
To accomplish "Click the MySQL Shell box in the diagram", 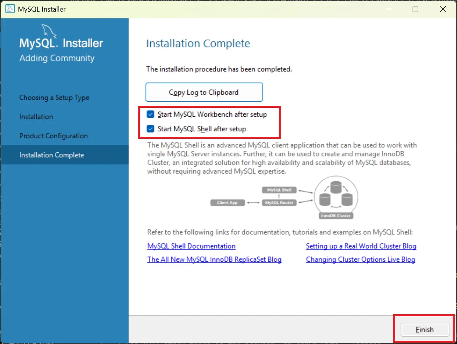I will click(x=279, y=190).
